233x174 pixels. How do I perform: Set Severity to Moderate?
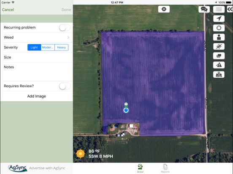(48, 47)
